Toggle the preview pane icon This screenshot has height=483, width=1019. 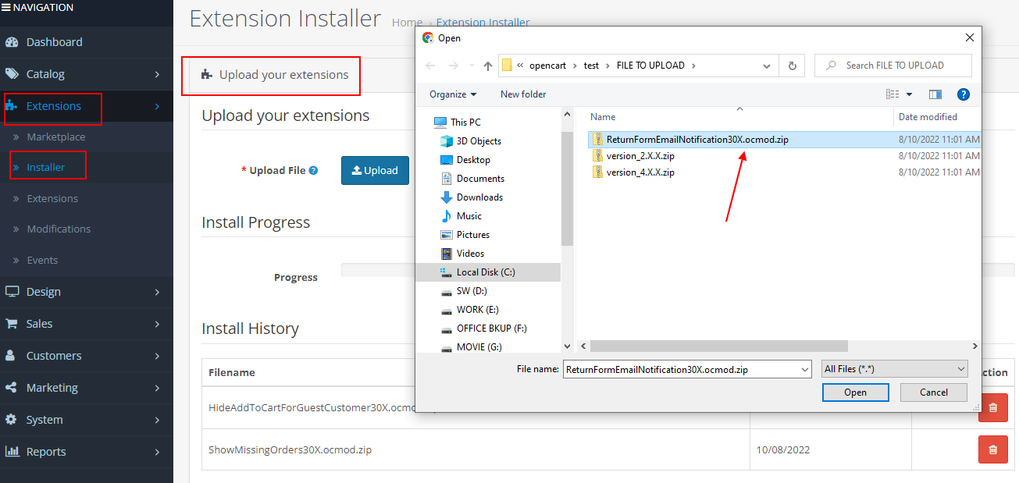pyautogui.click(x=935, y=94)
